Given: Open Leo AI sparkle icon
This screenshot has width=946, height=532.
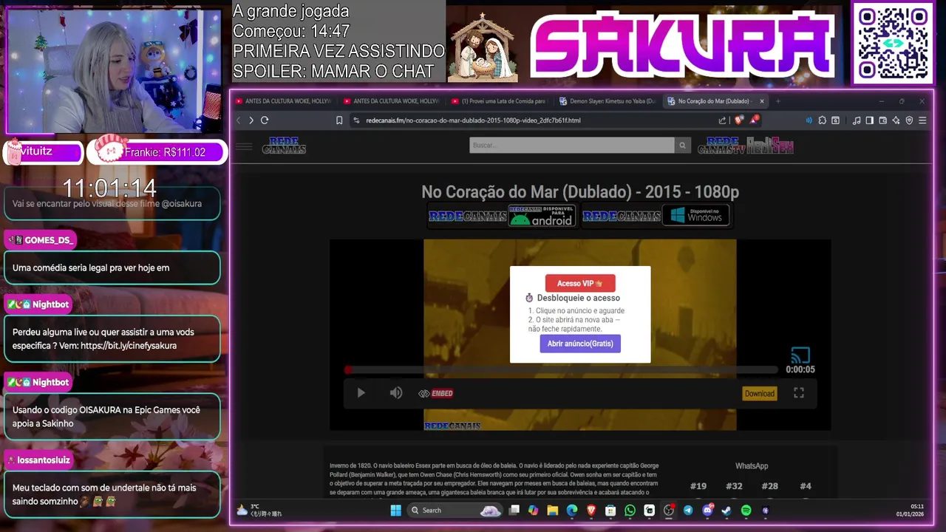Looking at the screenshot, I should click(x=896, y=120).
